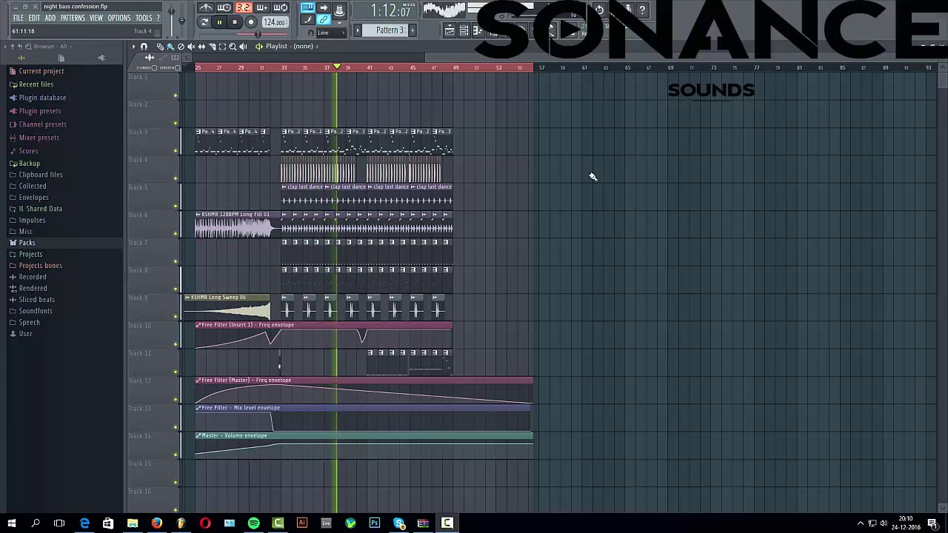This screenshot has width=948, height=533.
Task: Toggle the playlist magnet snap icon
Action: click(144, 46)
